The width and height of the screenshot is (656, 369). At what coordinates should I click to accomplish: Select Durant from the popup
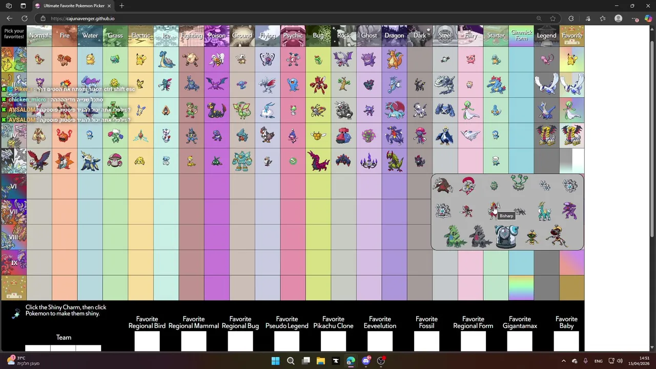tap(520, 211)
